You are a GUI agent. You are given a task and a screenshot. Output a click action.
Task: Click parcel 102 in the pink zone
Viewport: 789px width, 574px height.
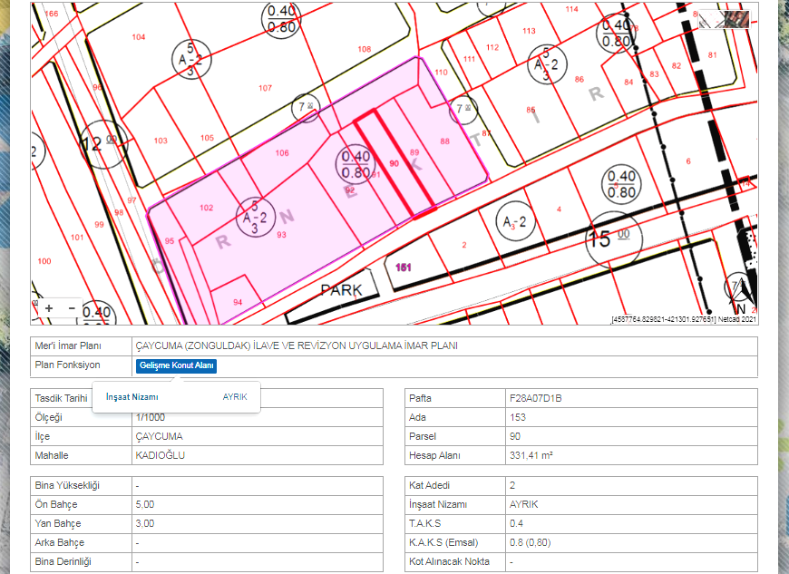pyautogui.click(x=206, y=208)
